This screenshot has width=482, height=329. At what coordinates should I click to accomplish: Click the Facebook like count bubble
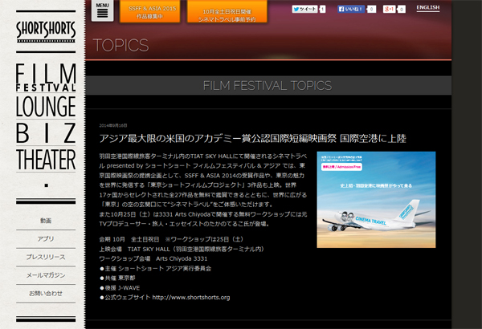click(x=371, y=9)
